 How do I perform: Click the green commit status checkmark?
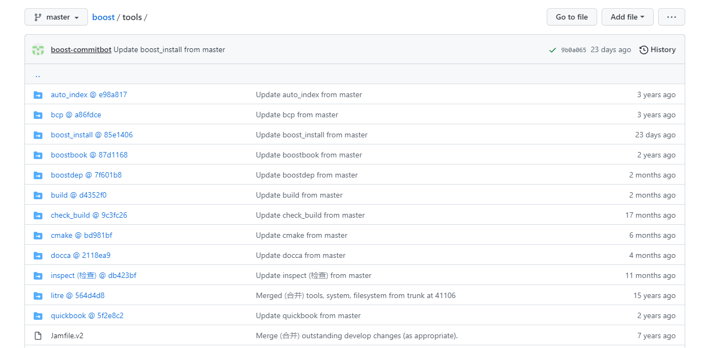(x=553, y=50)
